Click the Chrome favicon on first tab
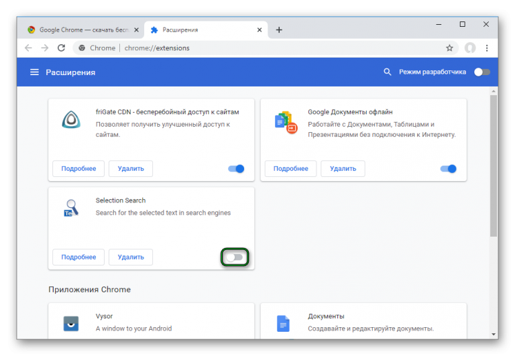The image size is (515, 356). 32,30
